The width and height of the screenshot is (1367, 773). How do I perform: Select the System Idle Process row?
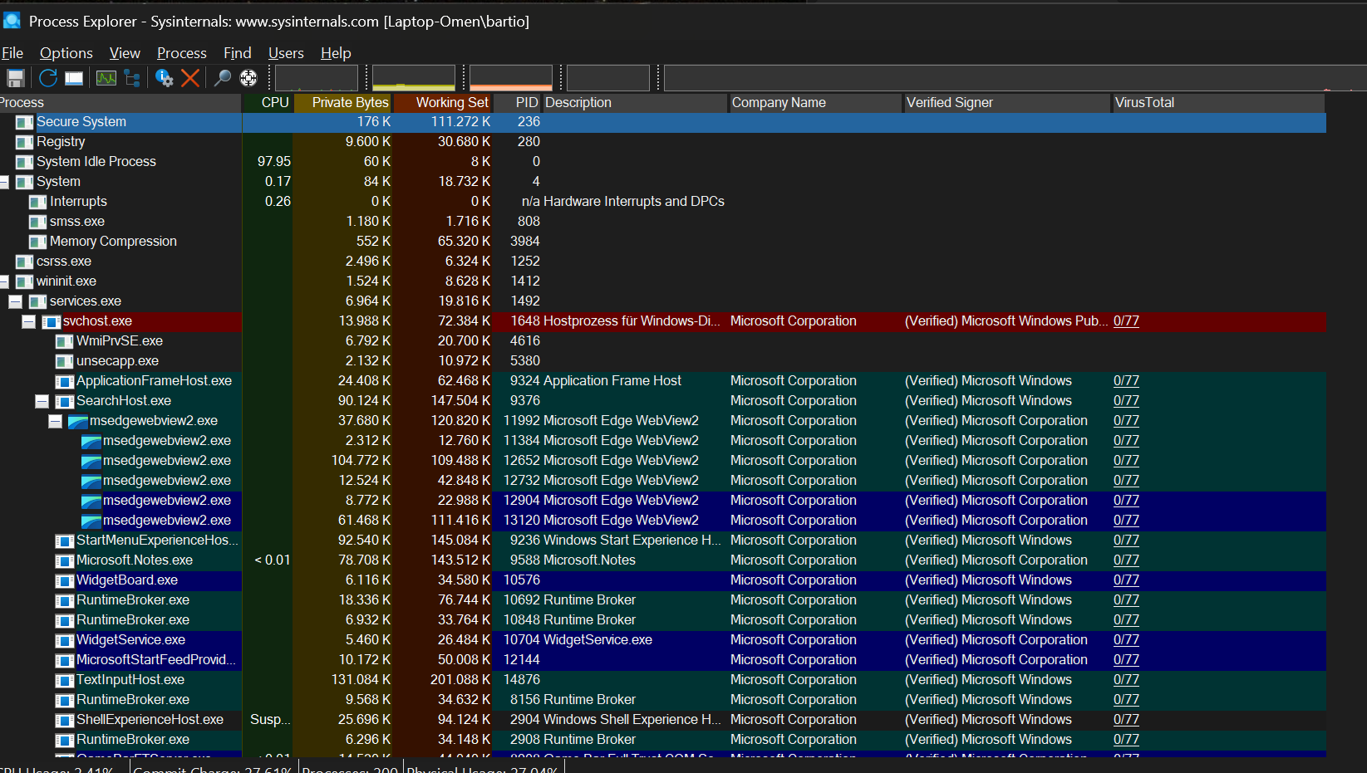point(663,162)
